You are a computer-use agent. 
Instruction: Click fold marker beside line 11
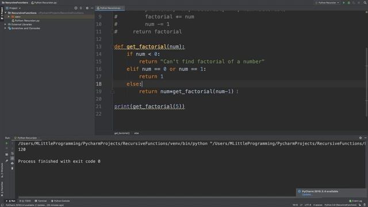tap(113, 32)
